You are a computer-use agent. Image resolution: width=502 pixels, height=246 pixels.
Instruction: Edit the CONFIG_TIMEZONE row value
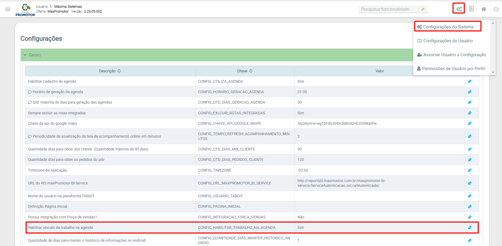[x=470, y=171]
